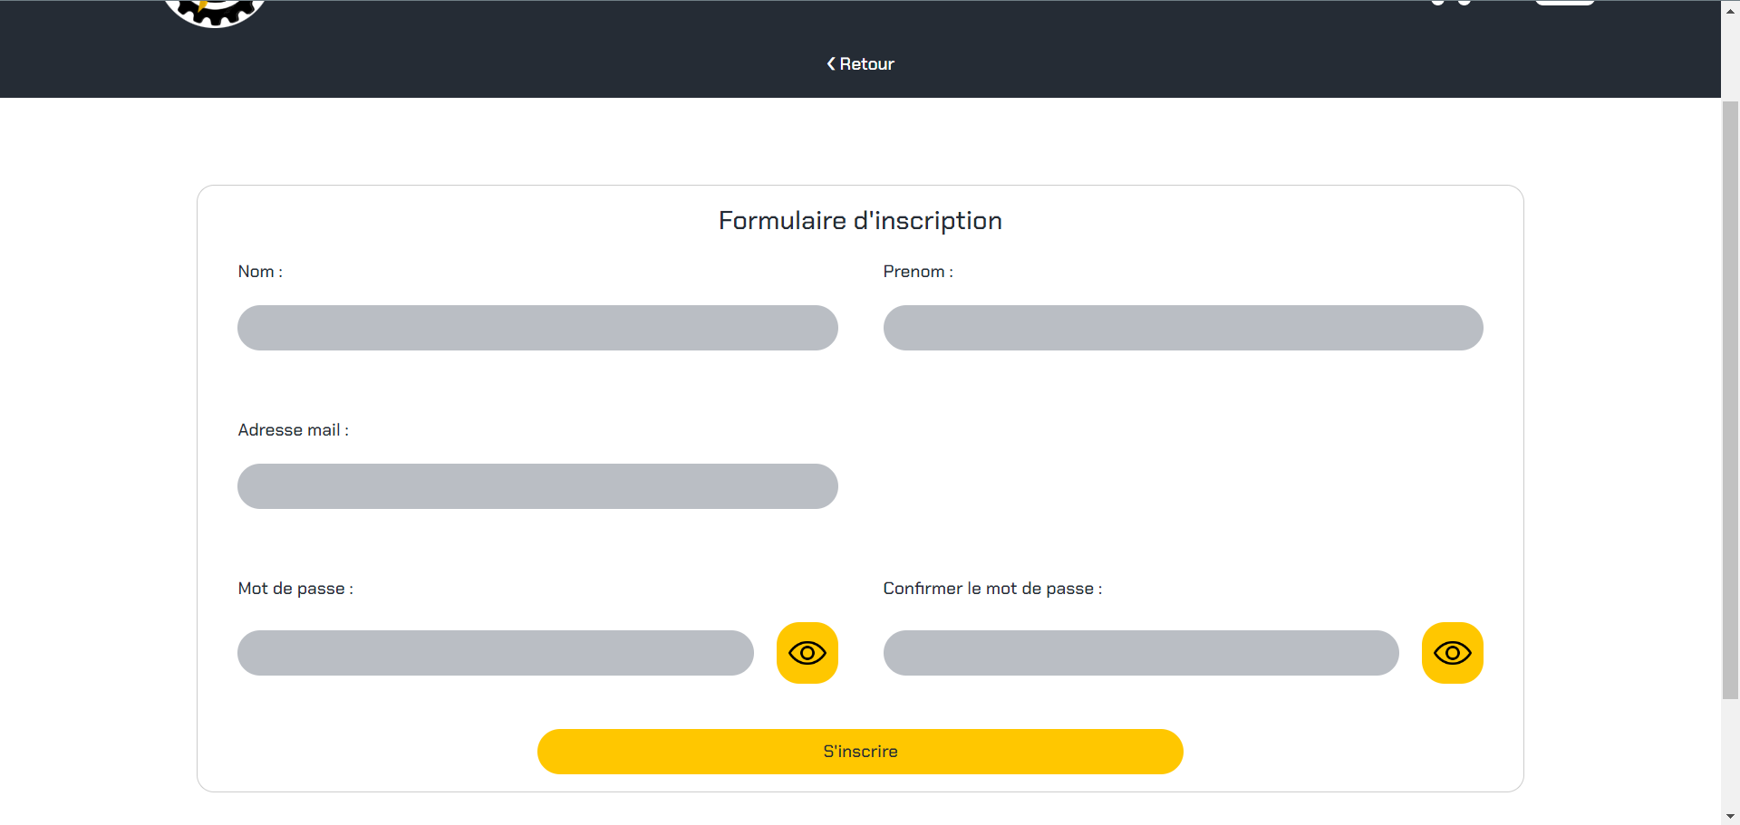Click the "Adresse mail :" label
This screenshot has height=825, width=1740.
[x=293, y=430]
